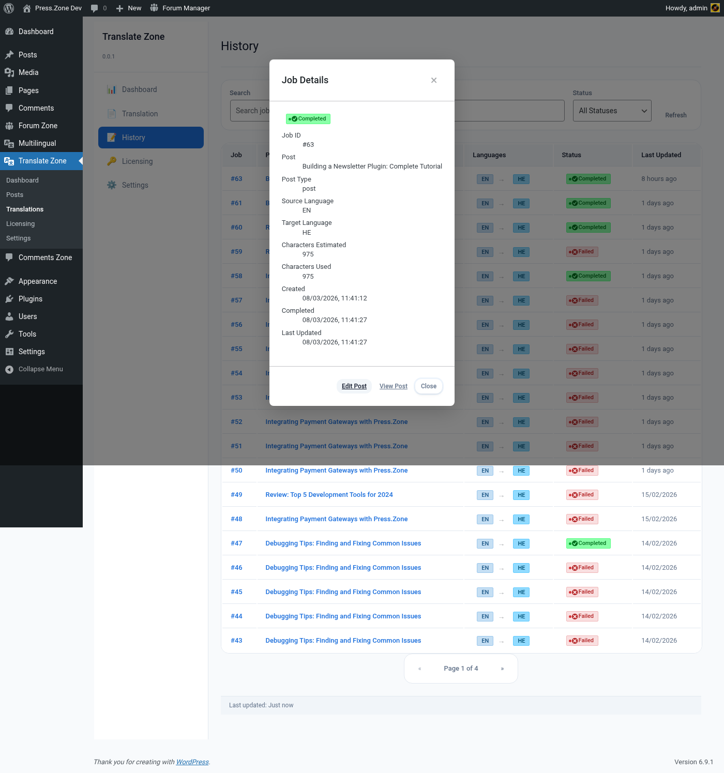Click Edit Post in Job Details
The width and height of the screenshot is (724, 773).
[354, 386]
